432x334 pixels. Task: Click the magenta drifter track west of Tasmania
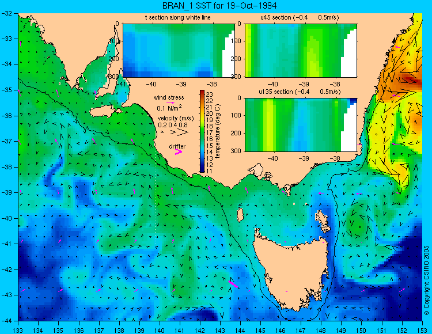(x=233, y=284)
